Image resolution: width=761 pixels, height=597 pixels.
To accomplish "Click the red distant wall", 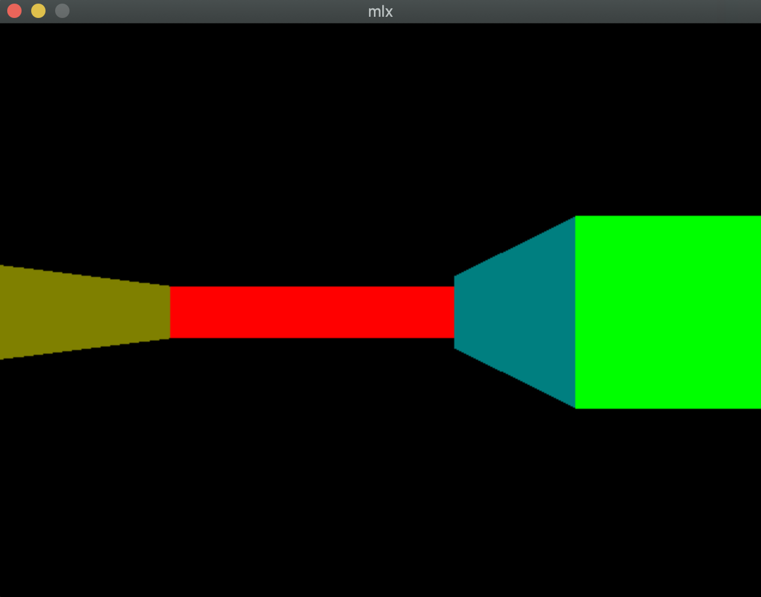I will click(x=312, y=312).
